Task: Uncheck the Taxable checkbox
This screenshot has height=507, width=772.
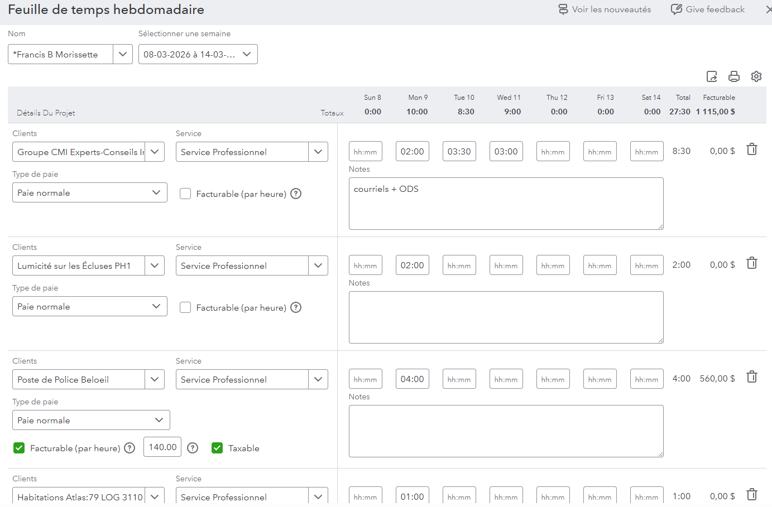Action: point(217,448)
